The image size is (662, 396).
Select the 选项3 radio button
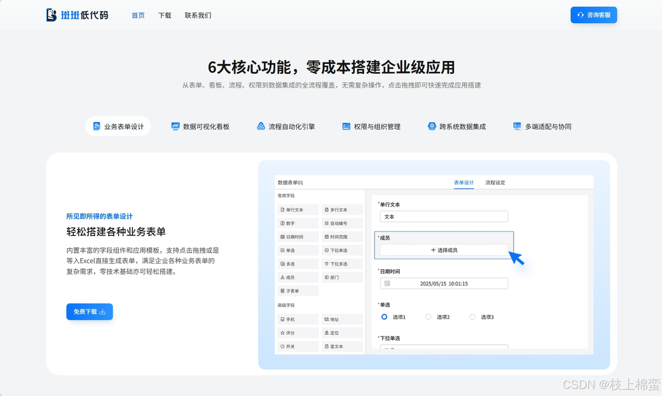point(472,317)
